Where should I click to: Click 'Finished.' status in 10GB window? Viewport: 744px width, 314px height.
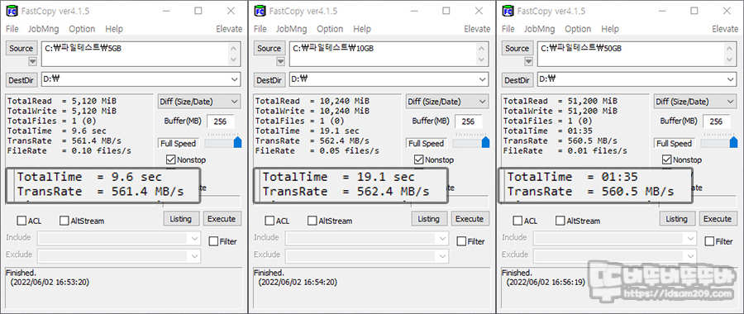[269, 273]
